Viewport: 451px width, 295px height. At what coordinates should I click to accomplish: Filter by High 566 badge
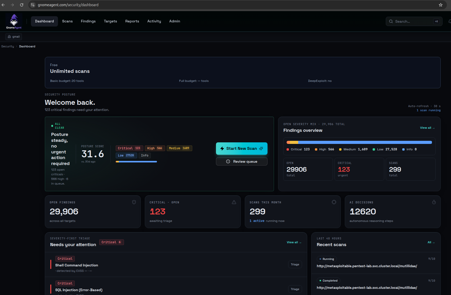(x=155, y=148)
